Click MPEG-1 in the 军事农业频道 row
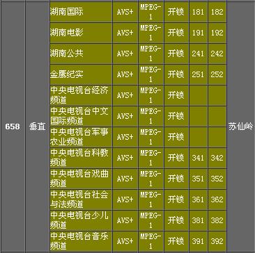Screen dimensions: 255x253 click(x=150, y=137)
